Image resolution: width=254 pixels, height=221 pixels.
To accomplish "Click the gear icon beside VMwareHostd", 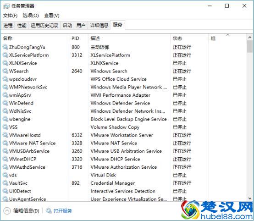I will tap(5, 135).
